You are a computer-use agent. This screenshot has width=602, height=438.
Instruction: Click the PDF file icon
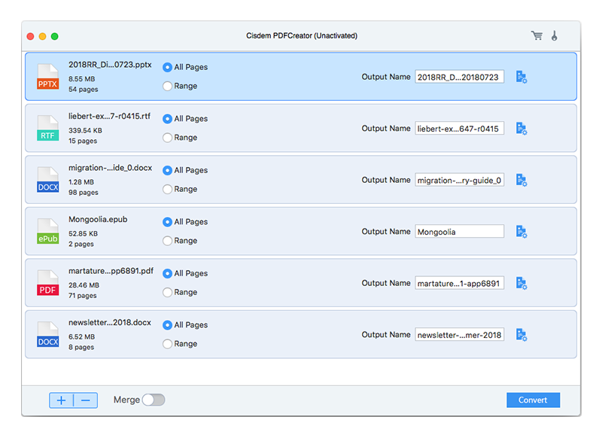click(48, 283)
